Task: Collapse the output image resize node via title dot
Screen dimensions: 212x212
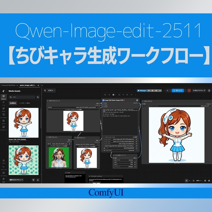Action: coord(114,155)
